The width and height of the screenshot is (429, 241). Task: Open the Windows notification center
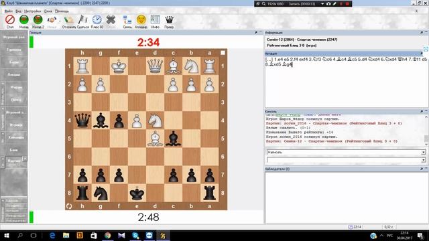[421, 236]
